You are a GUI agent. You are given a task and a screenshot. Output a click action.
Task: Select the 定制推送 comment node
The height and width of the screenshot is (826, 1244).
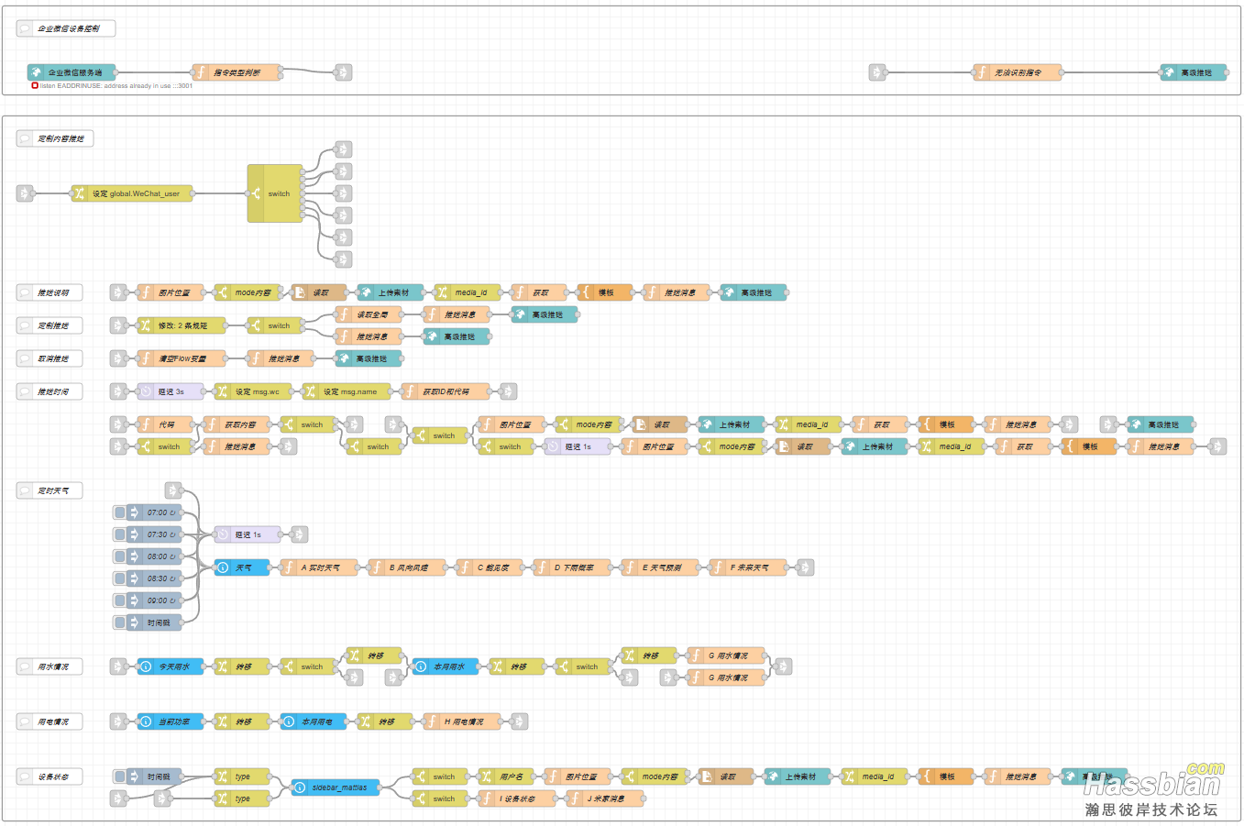tap(50, 325)
